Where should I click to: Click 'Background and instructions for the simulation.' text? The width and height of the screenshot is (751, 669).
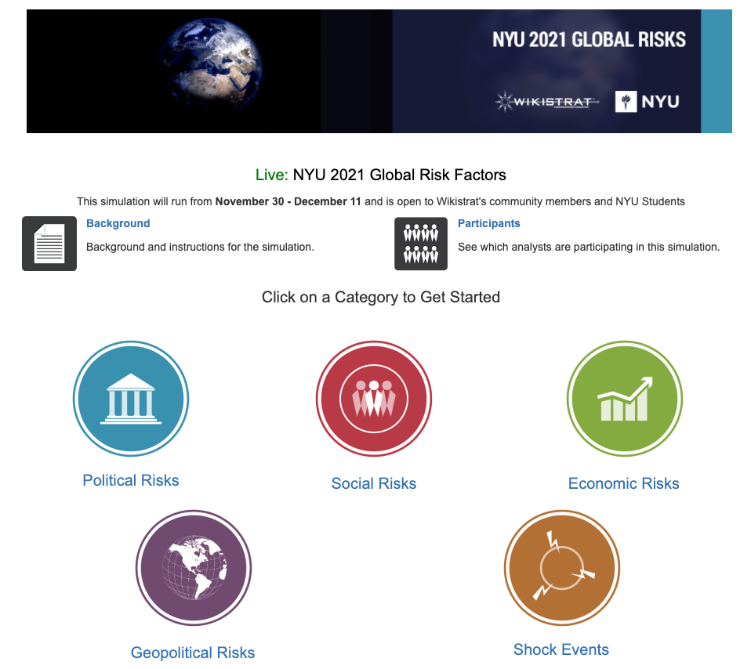[200, 247]
